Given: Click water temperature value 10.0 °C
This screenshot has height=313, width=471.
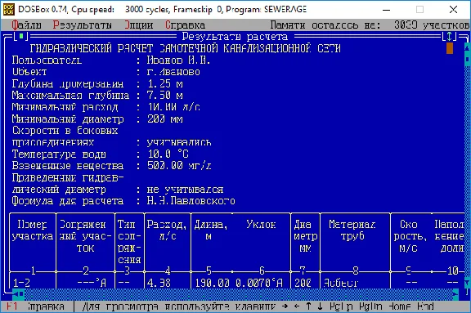Looking at the screenshot, I should pyautogui.click(x=168, y=154).
